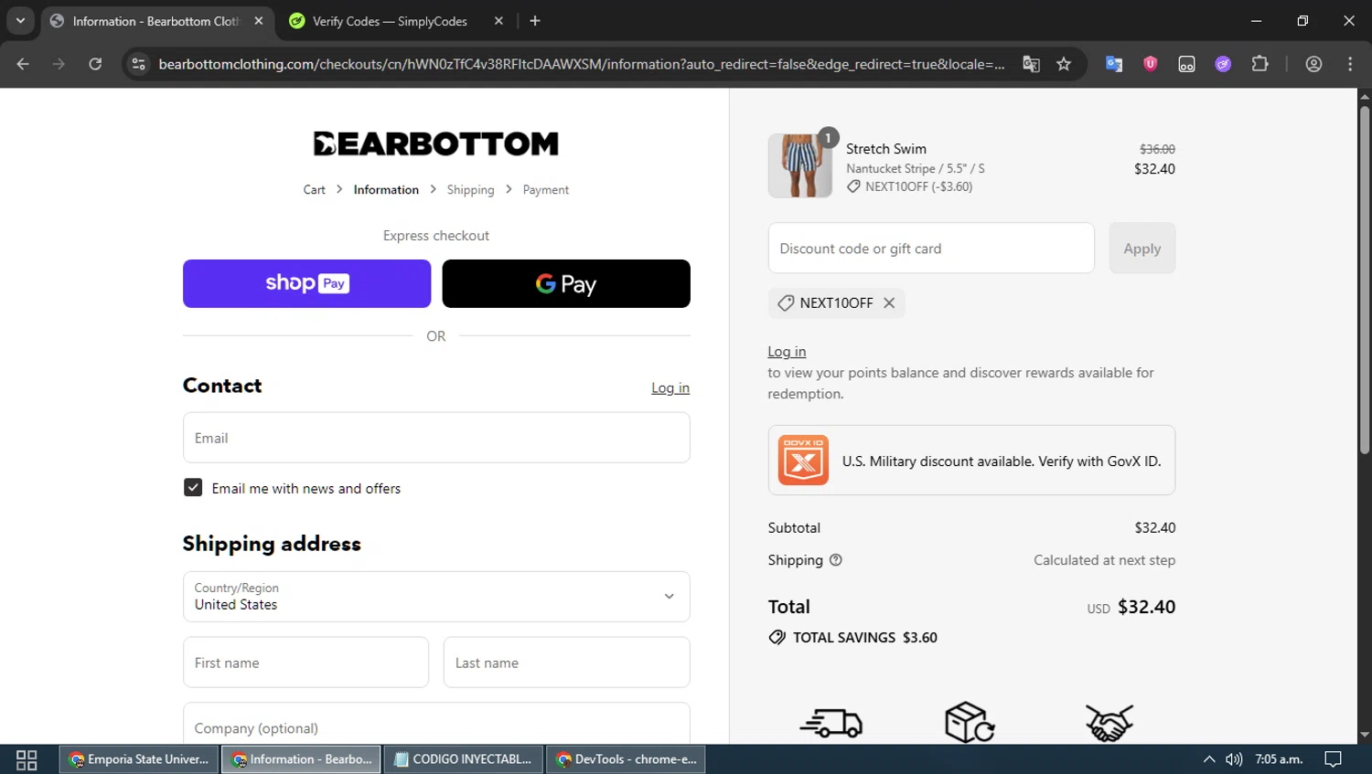Go forward in browser history
1372x774 pixels.
(x=59, y=64)
